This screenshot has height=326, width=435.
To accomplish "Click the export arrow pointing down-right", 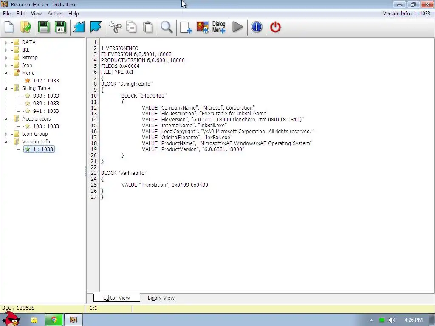I will 96,27.
